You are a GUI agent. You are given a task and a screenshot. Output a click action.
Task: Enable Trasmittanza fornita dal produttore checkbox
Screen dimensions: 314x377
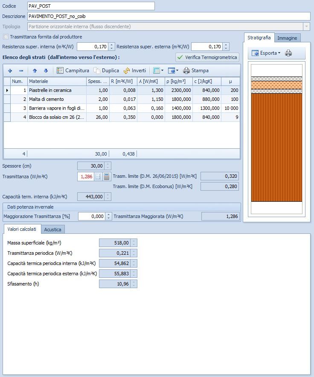coord(6,37)
